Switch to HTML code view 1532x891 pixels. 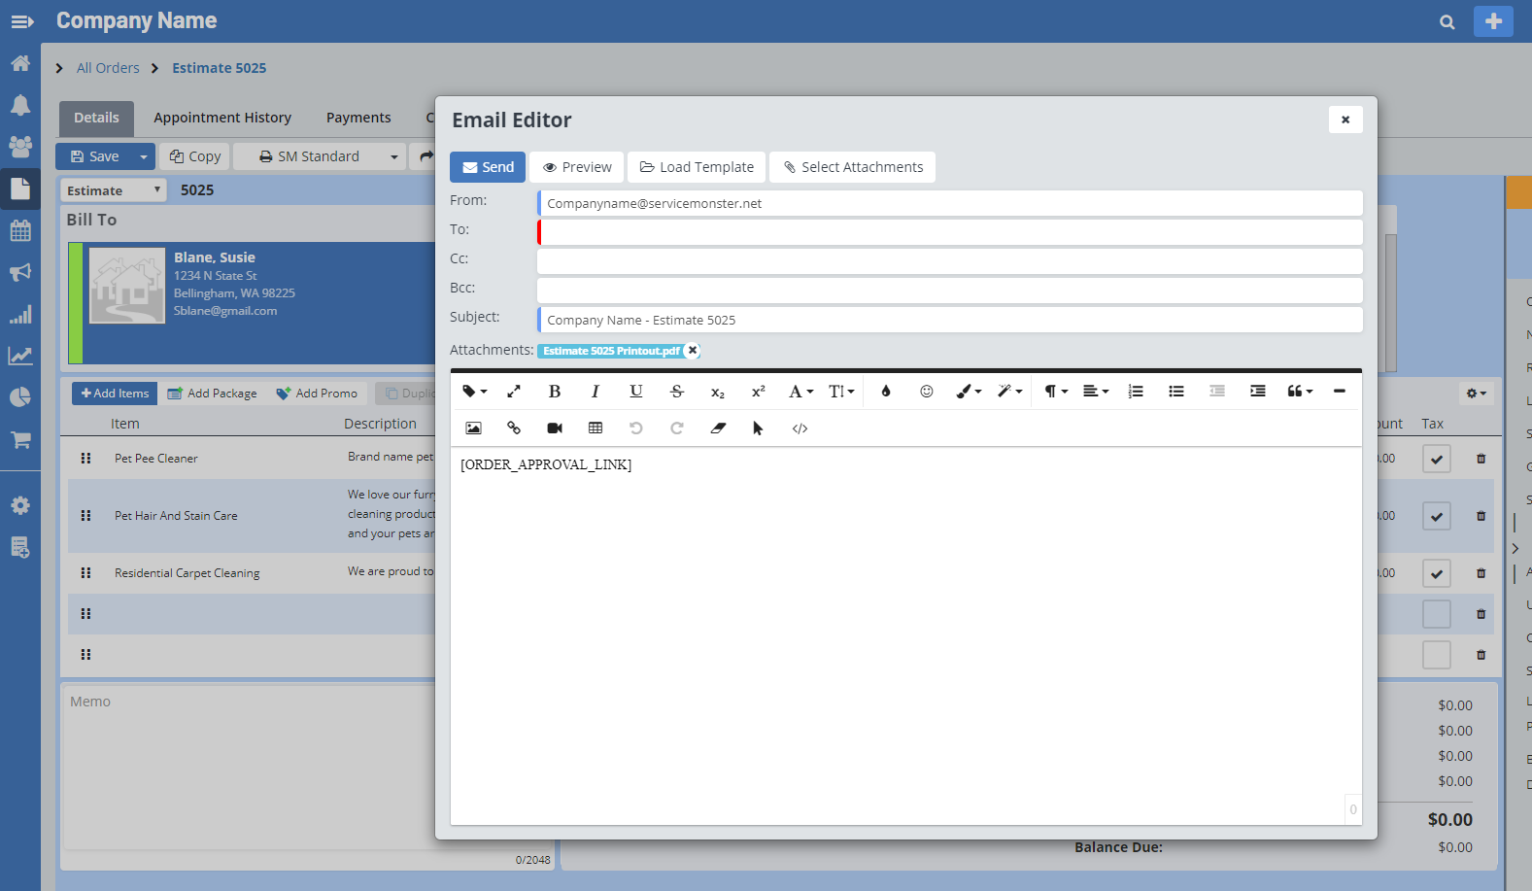tap(800, 428)
